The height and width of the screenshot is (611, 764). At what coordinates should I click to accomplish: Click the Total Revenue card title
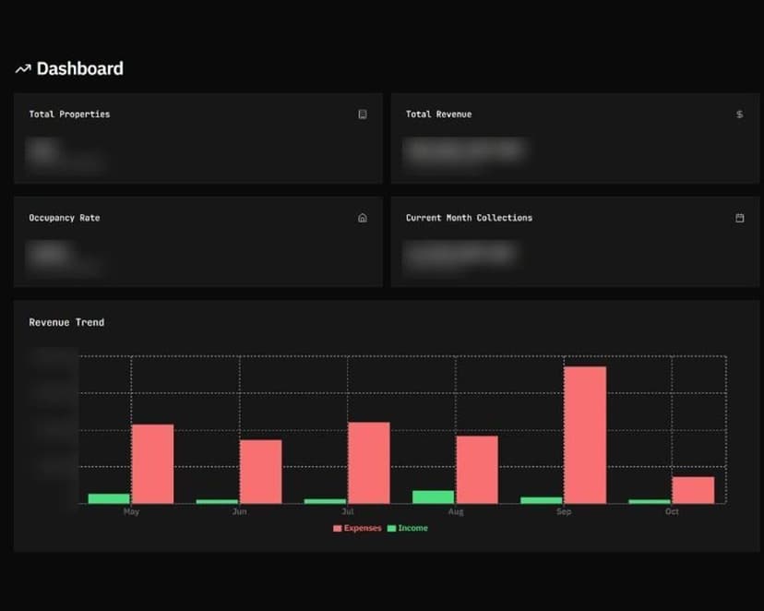click(x=438, y=114)
